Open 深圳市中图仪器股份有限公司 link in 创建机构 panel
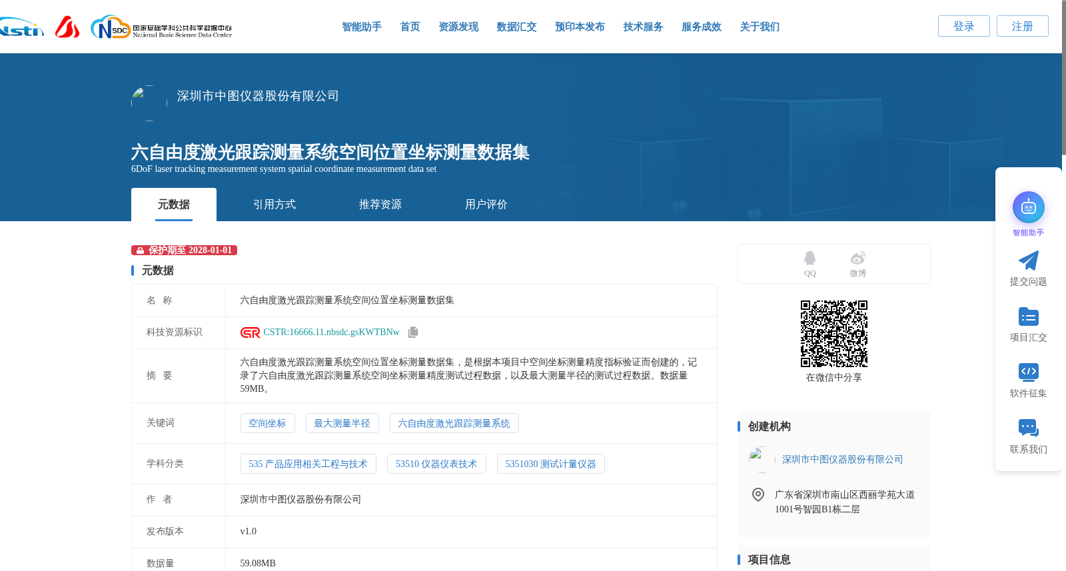Image resolution: width=1066 pixels, height=571 pixels. (x=843, y=460)
